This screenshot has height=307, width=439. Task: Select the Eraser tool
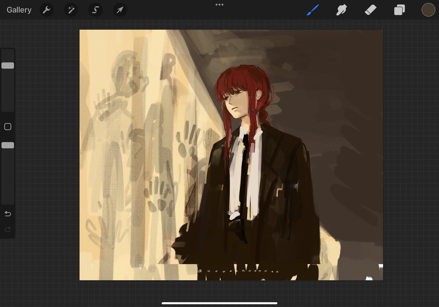click(x=371, y=10)
